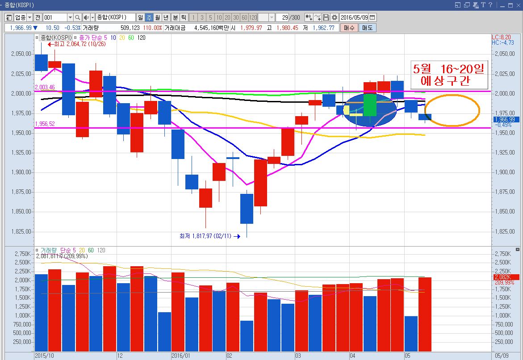This screenshot has height=360, width=523.
Task: Click the panel layout icon left of 업종
Action: coord(9,17)
